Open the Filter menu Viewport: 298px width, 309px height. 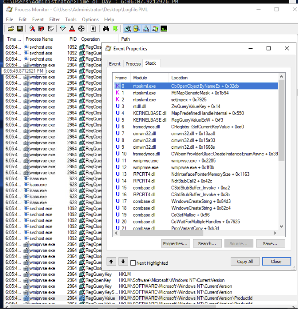coord(54,19)
